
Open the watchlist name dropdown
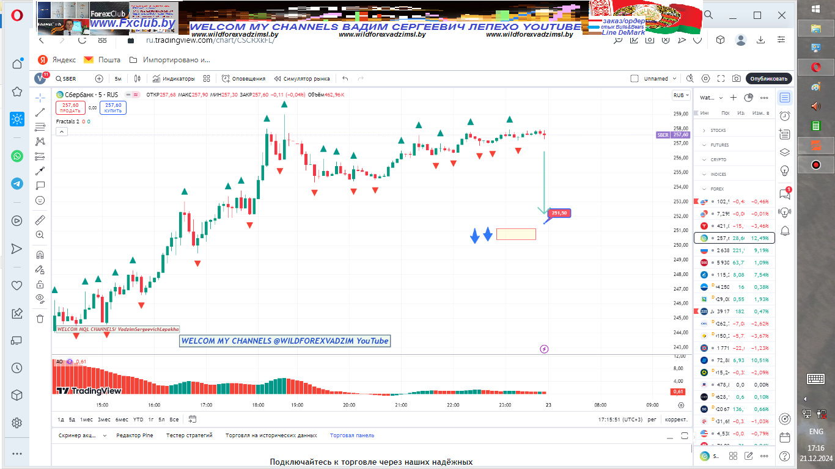pos(712,98)
